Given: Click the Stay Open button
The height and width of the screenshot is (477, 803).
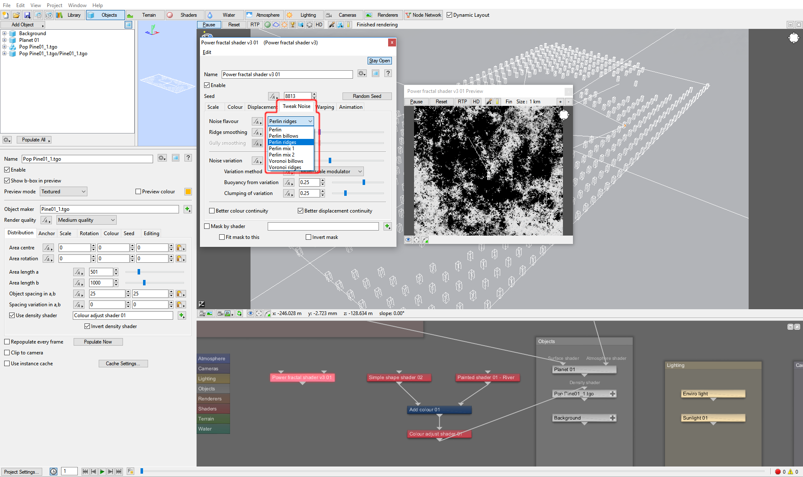Looking at the screenshot, I should tap(379, 61).
